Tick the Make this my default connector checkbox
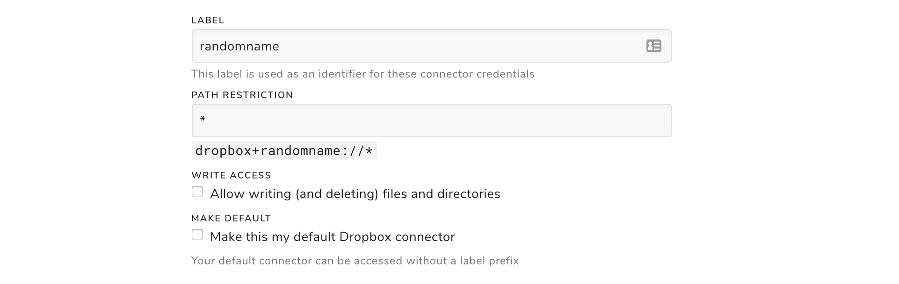Viewport: 899px width, 284px height. pyautogui.click(x=197, y=235)
